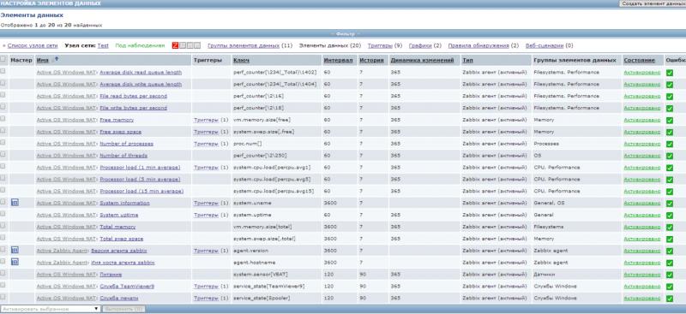The width and height of the screenshot is (686, 314).
Task: Toggle the select-all checkbox in table header
Action: [x=3, y=59]
